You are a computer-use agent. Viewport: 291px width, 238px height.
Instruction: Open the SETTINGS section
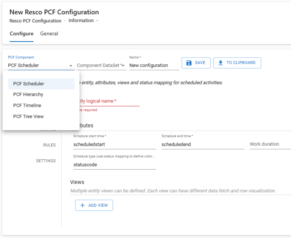click(46, 161)
